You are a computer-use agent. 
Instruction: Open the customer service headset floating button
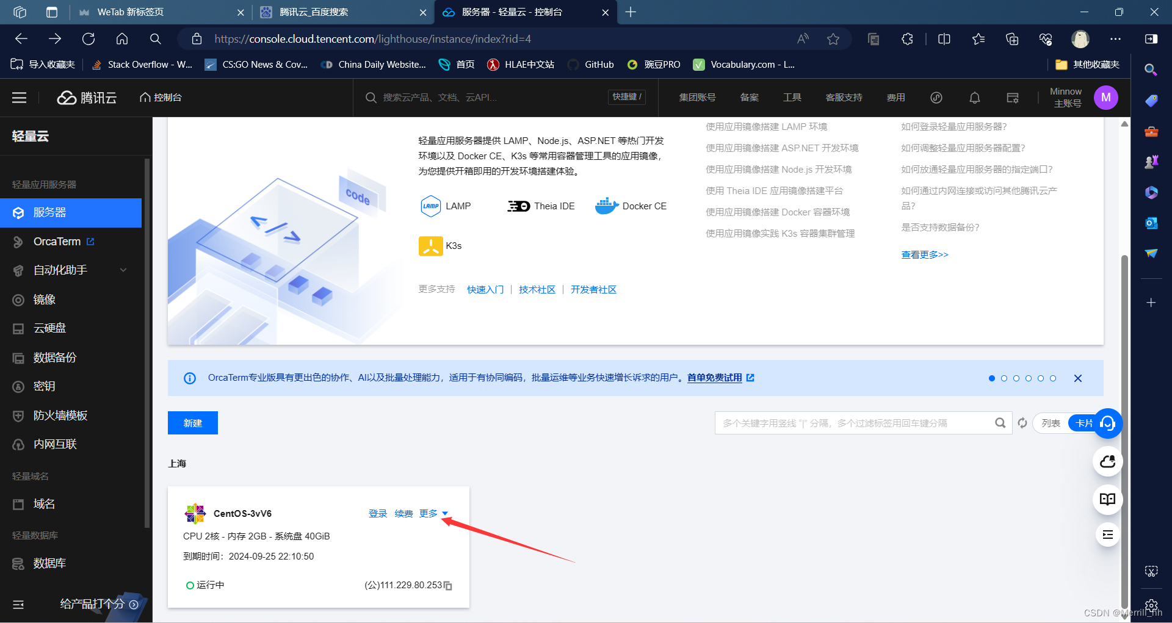coord(1107,423)
